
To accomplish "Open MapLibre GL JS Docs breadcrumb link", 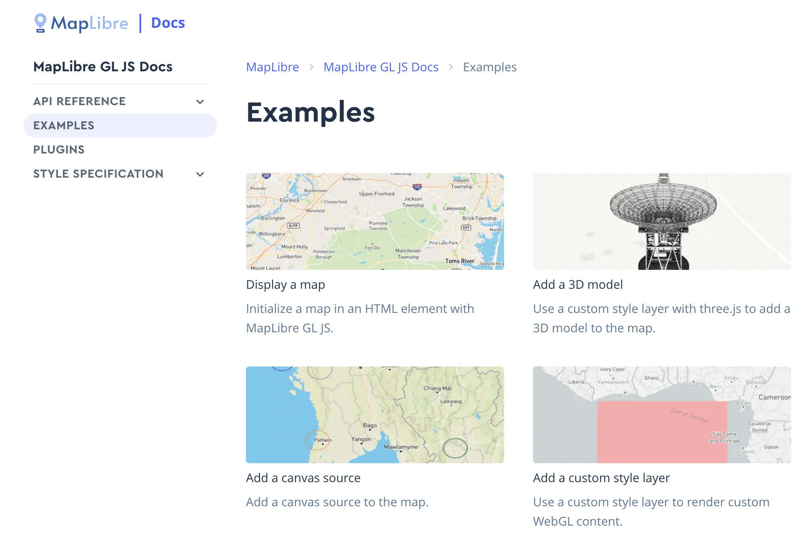I will [x=381, y=67].
